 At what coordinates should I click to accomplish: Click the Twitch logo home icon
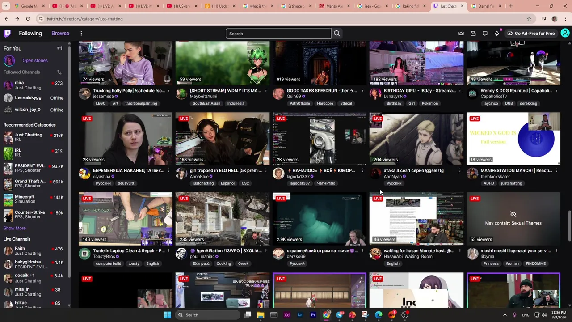point(7,33)
